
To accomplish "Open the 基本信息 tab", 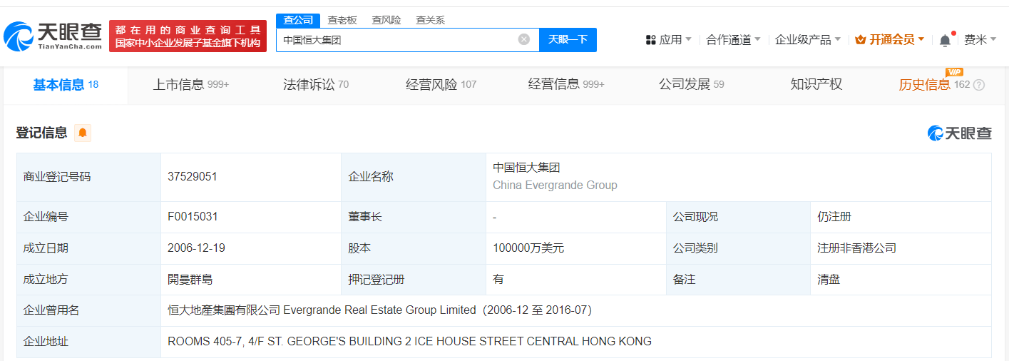I will [66, 85].
